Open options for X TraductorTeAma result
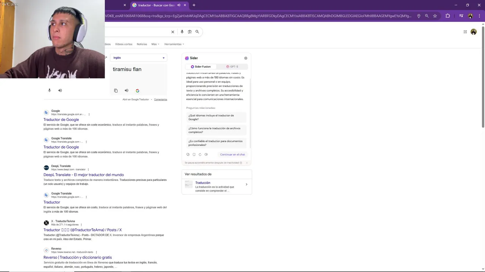The height and width of the screenshot is (272, 485). pos(81,225)
